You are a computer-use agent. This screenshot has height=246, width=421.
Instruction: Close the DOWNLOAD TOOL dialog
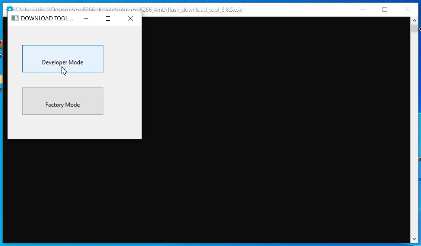pos(130,18)
